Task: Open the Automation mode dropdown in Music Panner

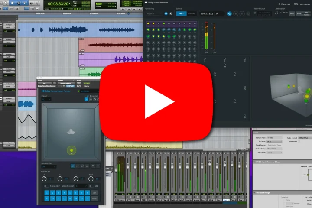Action: click(x=49, y=166)
